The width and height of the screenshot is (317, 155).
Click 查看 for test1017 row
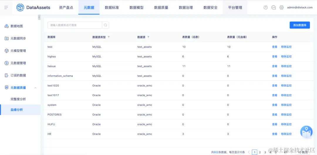(274, 95)
